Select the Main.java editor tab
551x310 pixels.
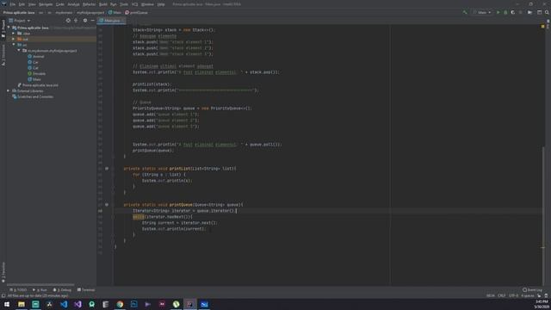(x=112, y=21)
